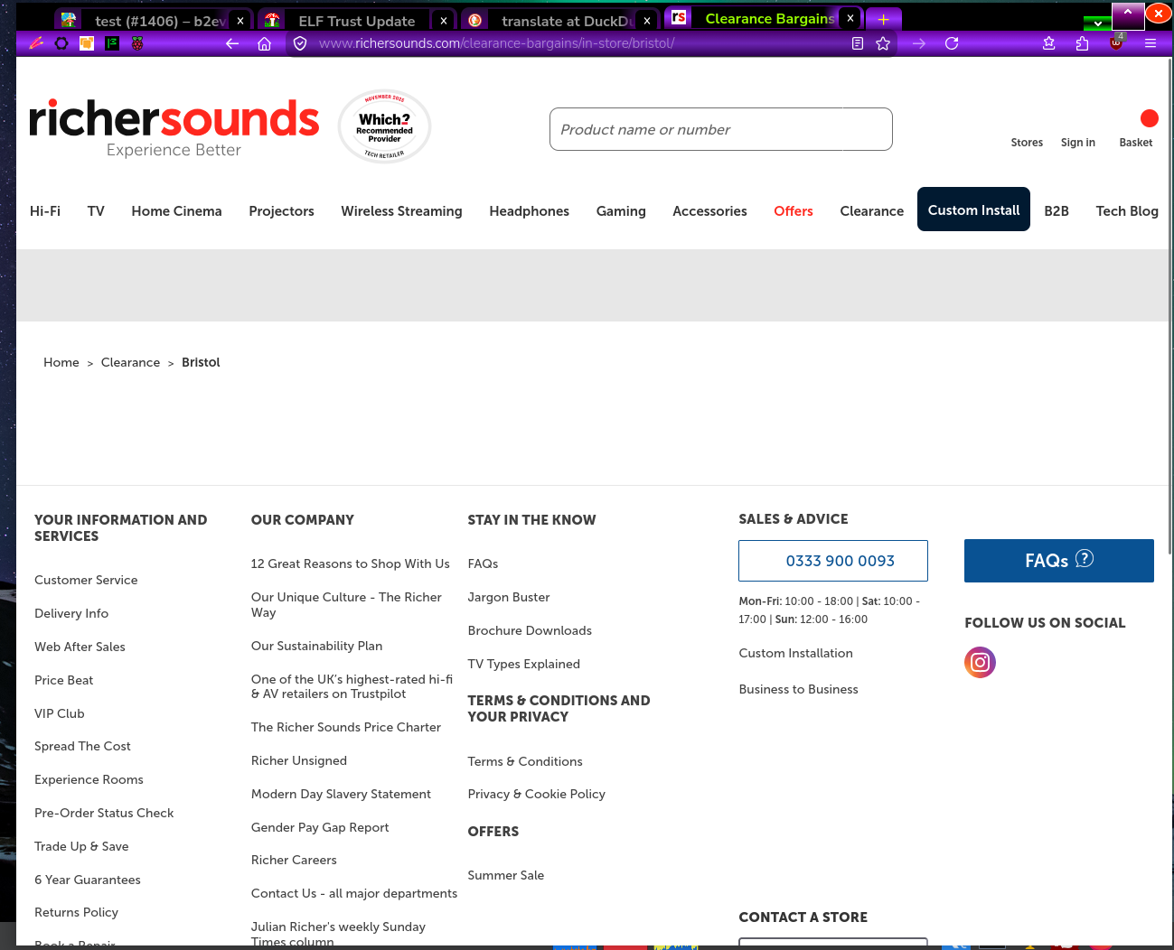The height and width of the screenshot is (950, 1174).
Task: Close the test (#1406) tab
Action: pos(240,20)
